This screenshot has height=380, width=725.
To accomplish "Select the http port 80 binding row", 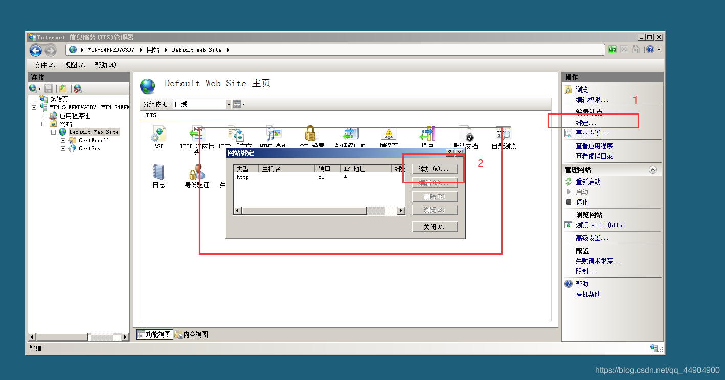I will click(320, 177).
